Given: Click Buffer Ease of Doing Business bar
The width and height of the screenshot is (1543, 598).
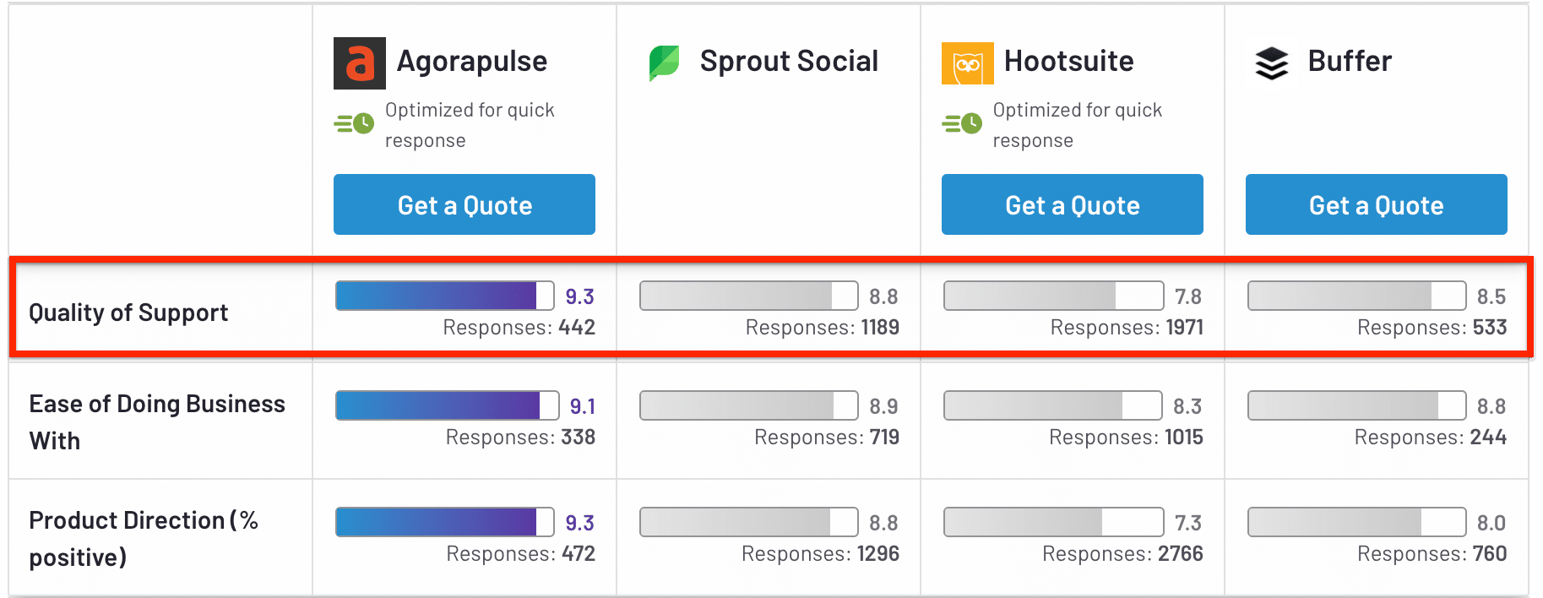Looking at the screenshot, I should click(x=1356, y=405).
